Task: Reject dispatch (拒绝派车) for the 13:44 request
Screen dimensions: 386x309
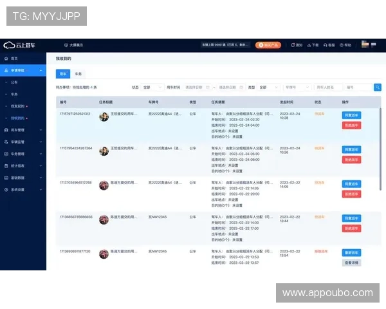Action: tap(351, 229)
